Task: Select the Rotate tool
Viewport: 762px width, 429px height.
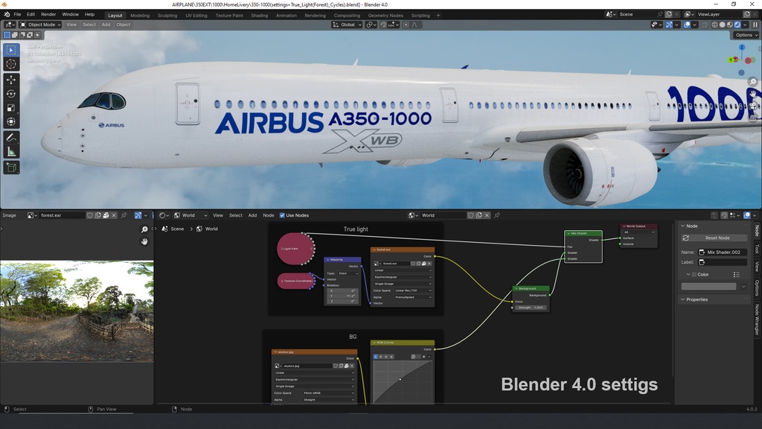Action: click(x=11, y=93)
